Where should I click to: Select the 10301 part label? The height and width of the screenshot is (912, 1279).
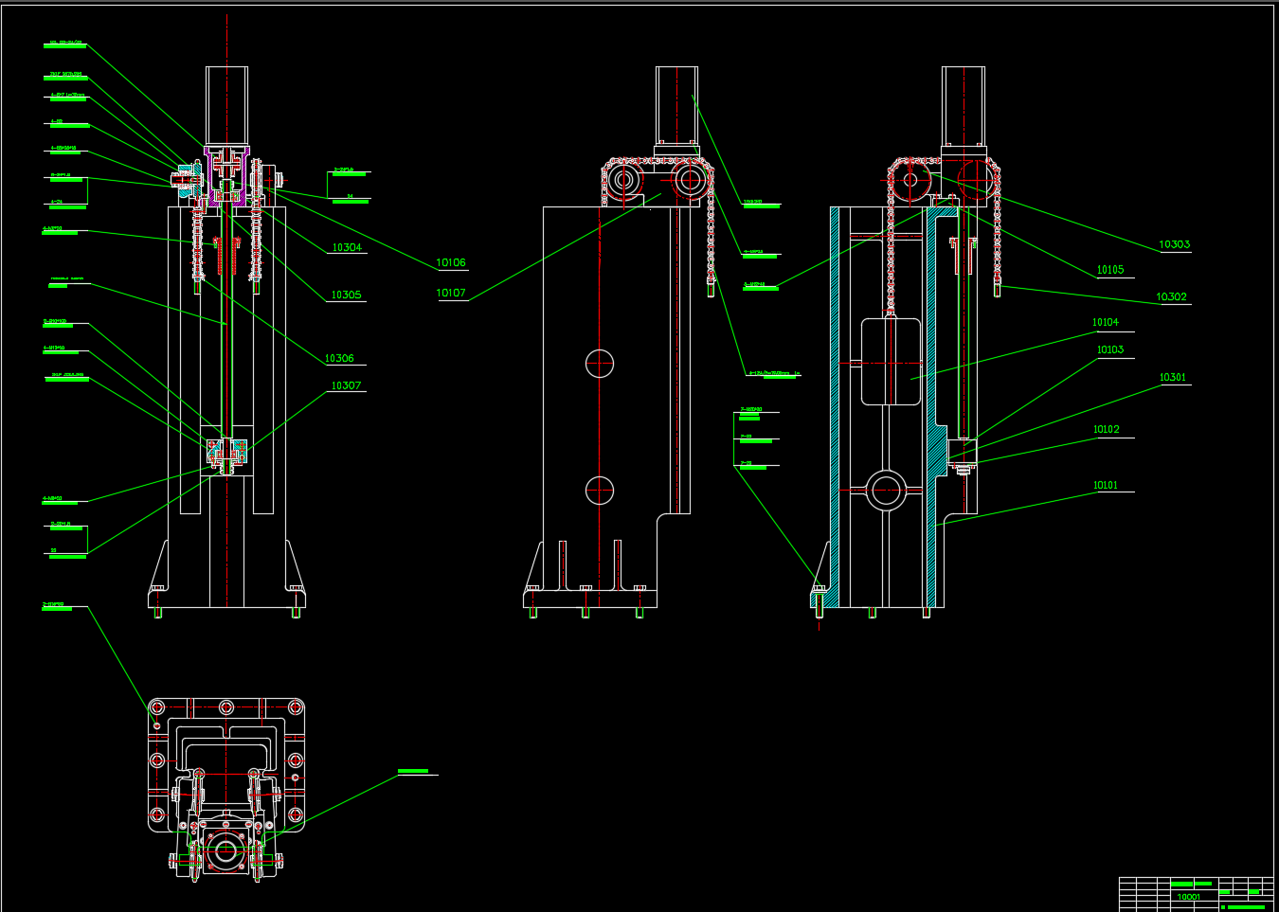[1173, 378]
